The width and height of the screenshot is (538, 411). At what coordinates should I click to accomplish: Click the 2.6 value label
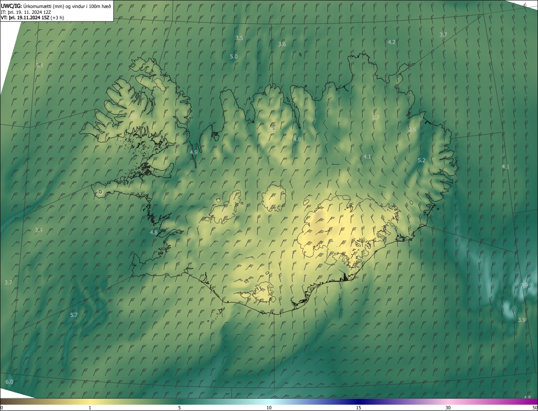click(412, 129)
